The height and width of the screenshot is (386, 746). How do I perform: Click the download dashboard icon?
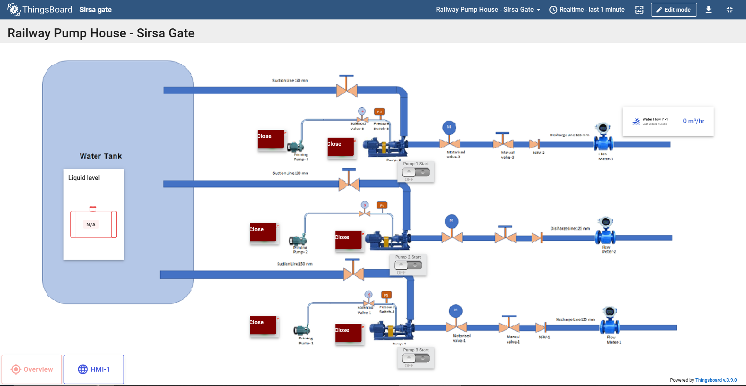[x=708, y=10]
